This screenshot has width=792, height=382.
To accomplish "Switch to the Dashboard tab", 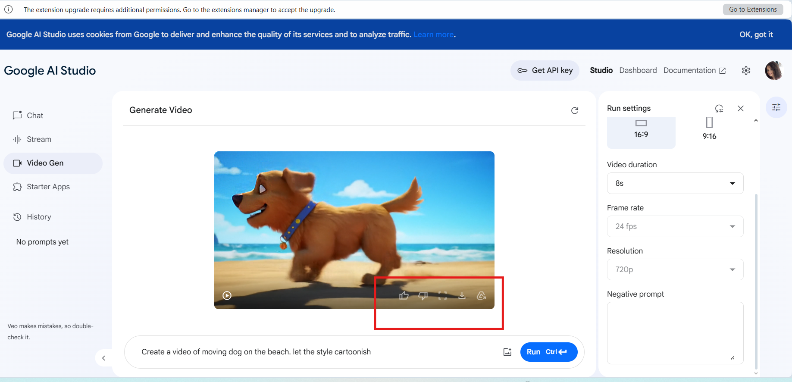I will (x=638, y=70).
